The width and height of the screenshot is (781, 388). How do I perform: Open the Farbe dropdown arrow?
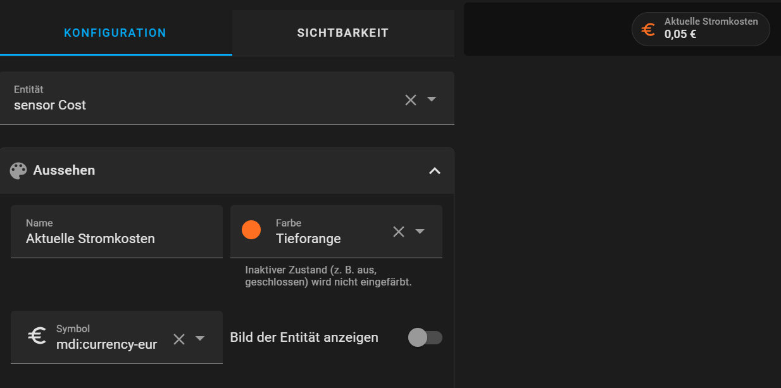point(420,232)
